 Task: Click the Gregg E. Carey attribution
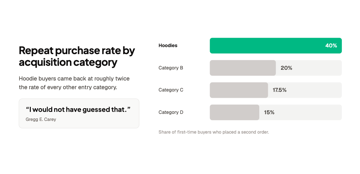(41, 119)
